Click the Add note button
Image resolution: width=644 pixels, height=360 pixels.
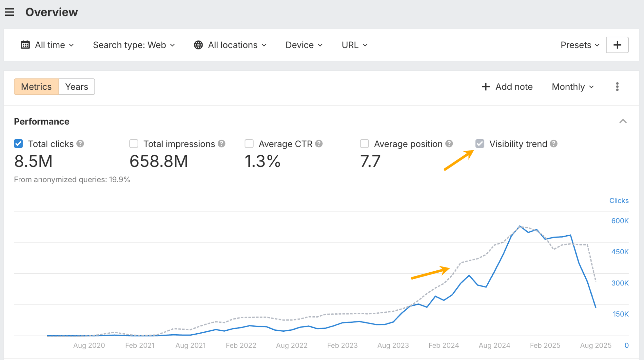(507, 87)
